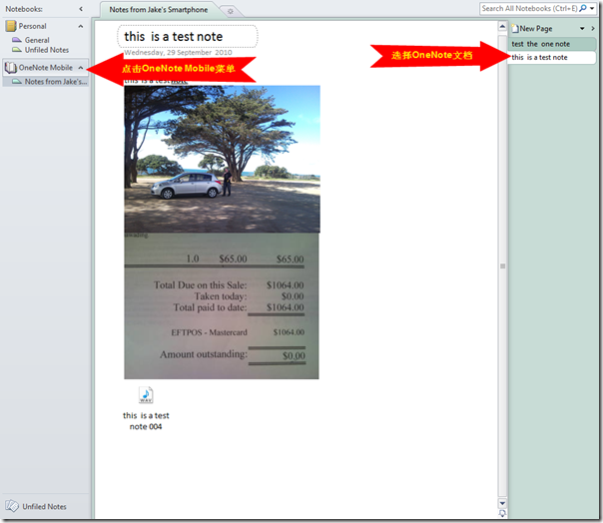Open the New Page dropdown arrow
The width and height of the screenshot is (603, 523).
point(582,29)
